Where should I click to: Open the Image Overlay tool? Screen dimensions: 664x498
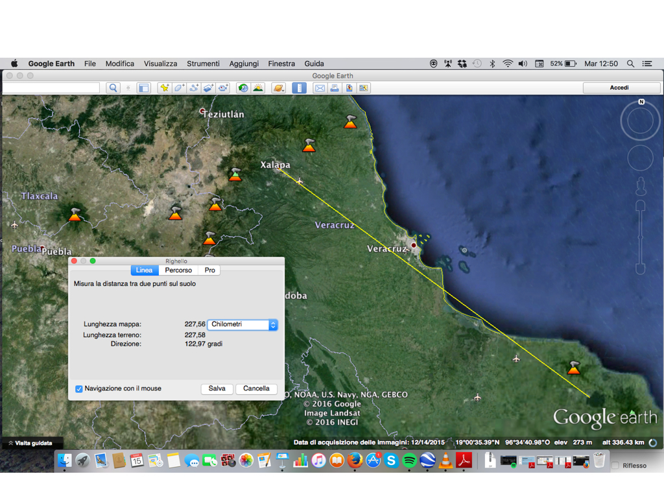tap(208, 88)
